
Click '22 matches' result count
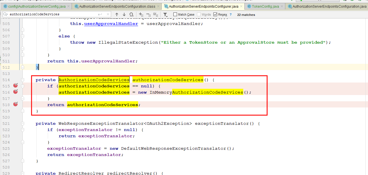coord(246,14)
